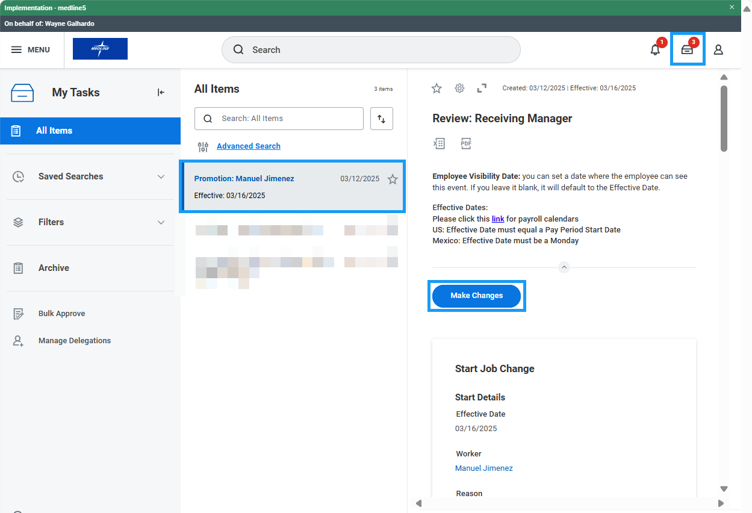This screenshot has width=752, height=513.
Task: Click the sort items button
Action: pyautogui.click(x=381, y=119)
